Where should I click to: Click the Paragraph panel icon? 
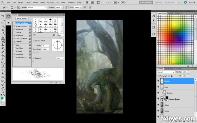pyautogui.click(x=154, y=20)
